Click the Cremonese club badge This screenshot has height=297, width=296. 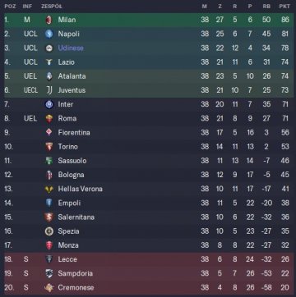pos(49,288)
